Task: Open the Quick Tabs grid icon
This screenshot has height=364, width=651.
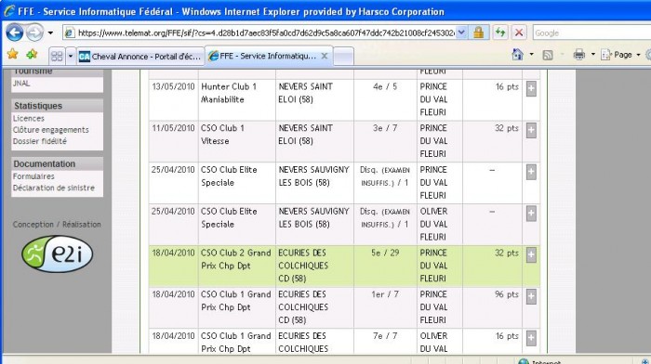Action: (x=57, y=56)
